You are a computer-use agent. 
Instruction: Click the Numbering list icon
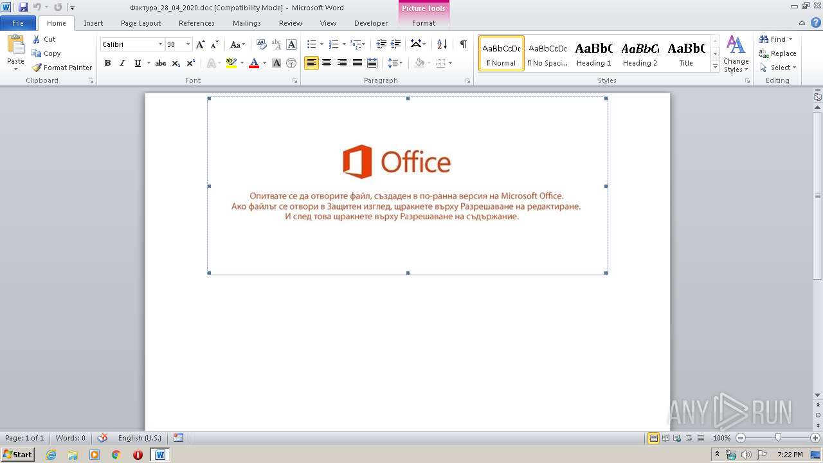[x=334, y=44]
